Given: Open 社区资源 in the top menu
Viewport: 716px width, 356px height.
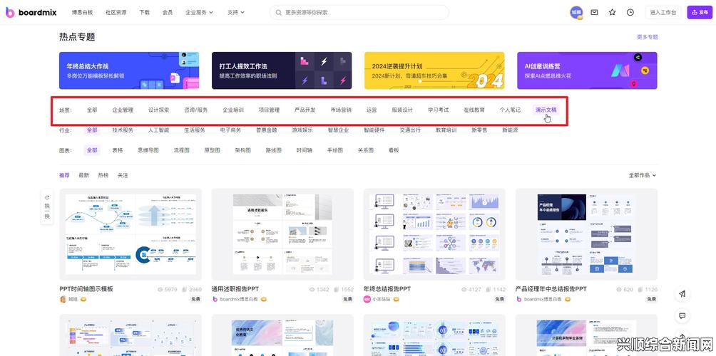Looking at the screenshot, I should pyautogui.click(x=116, y=12).
